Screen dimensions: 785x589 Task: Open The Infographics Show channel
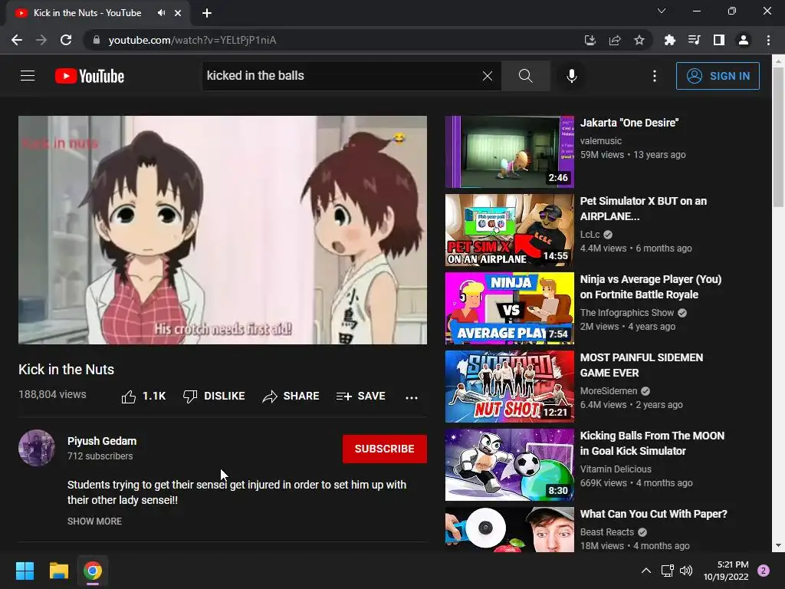point(627,313)
